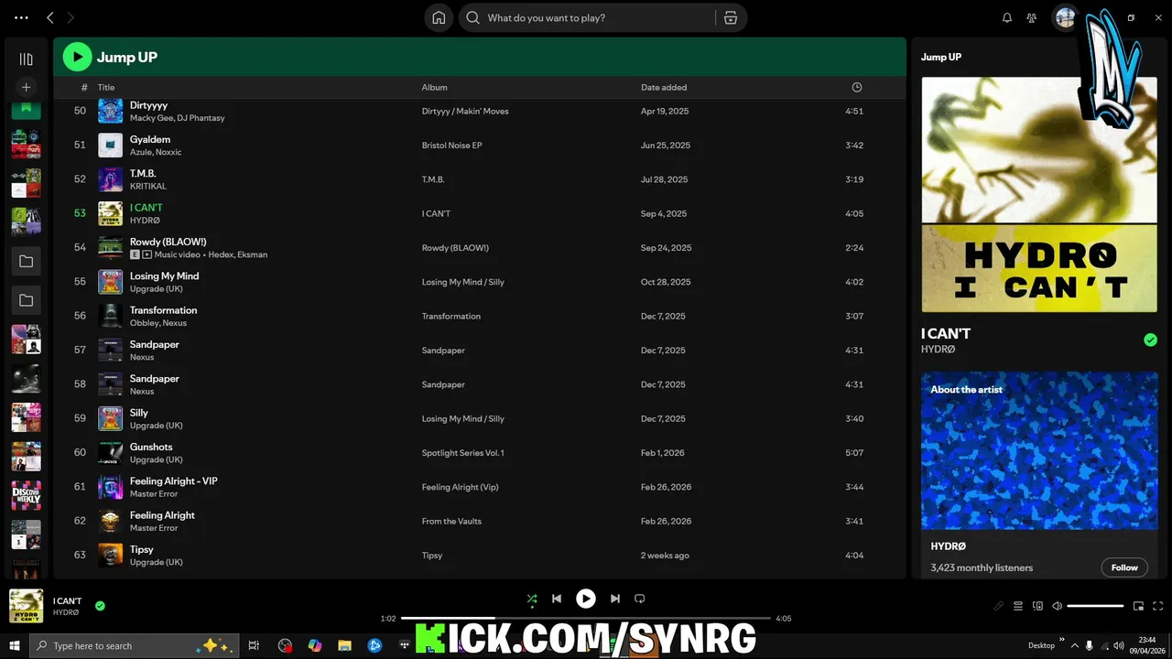Enter full screen with the expand icon

point(1158,606)
